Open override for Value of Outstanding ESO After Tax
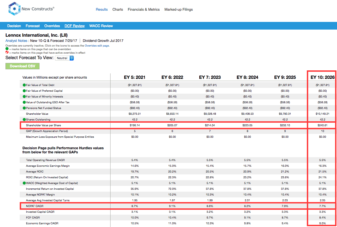The width and height of the screenshot is (337, 227). click(24, 102)
